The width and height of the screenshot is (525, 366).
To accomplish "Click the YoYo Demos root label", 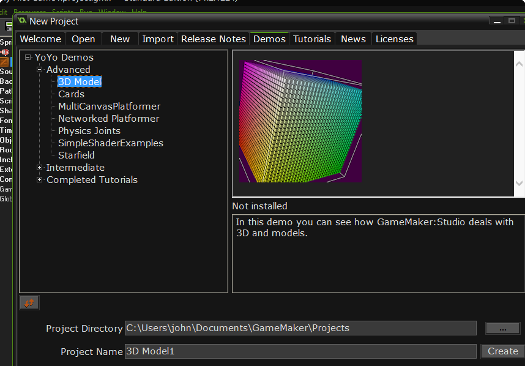I will 64,58.
